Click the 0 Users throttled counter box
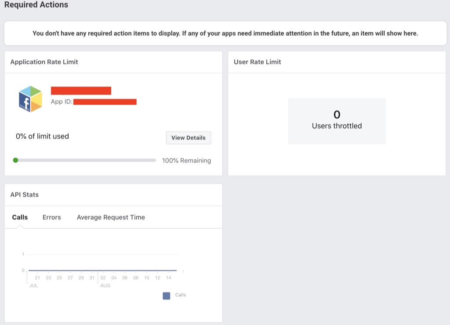Image resolution: width=450 pixels, height=325 pixels. (337, 121)
